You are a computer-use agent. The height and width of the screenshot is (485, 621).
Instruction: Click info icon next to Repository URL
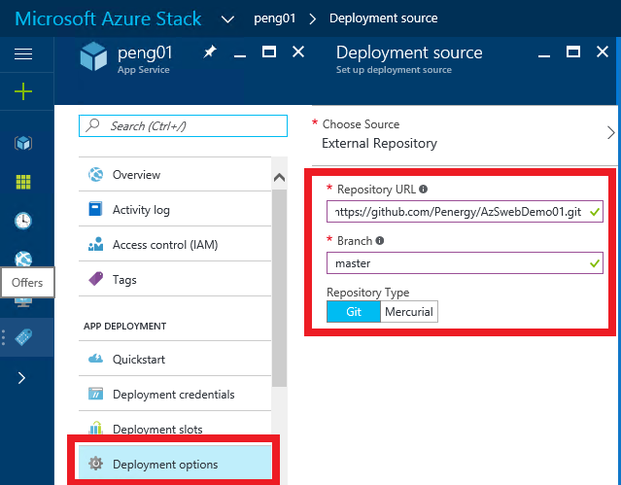[423, 189]
